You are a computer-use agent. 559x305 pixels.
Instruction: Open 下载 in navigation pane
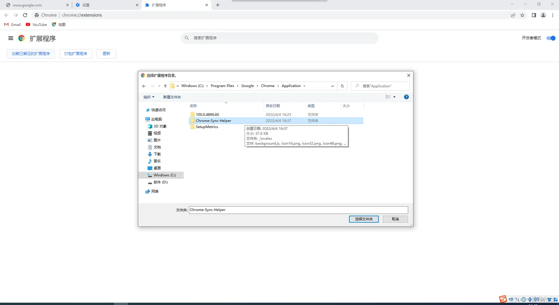click(154, 154)
